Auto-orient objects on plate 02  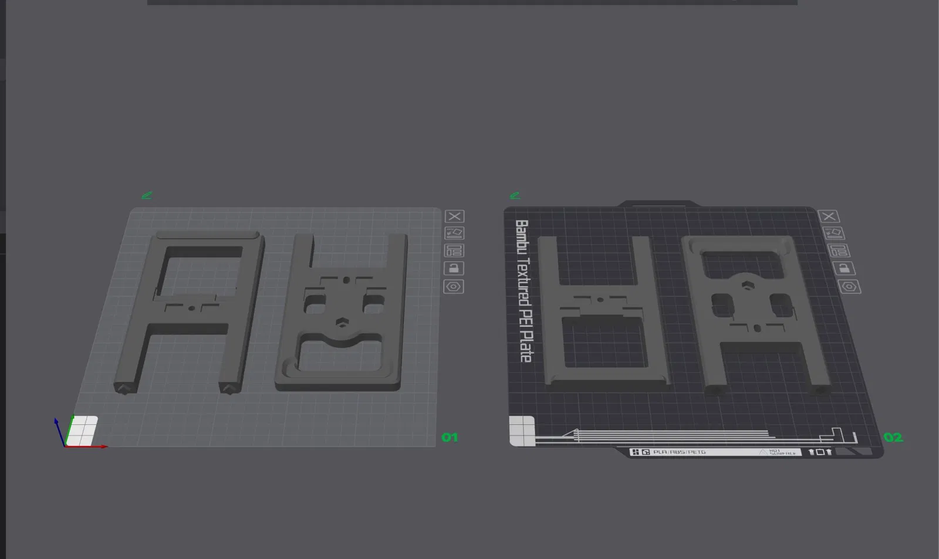[833, 233]
